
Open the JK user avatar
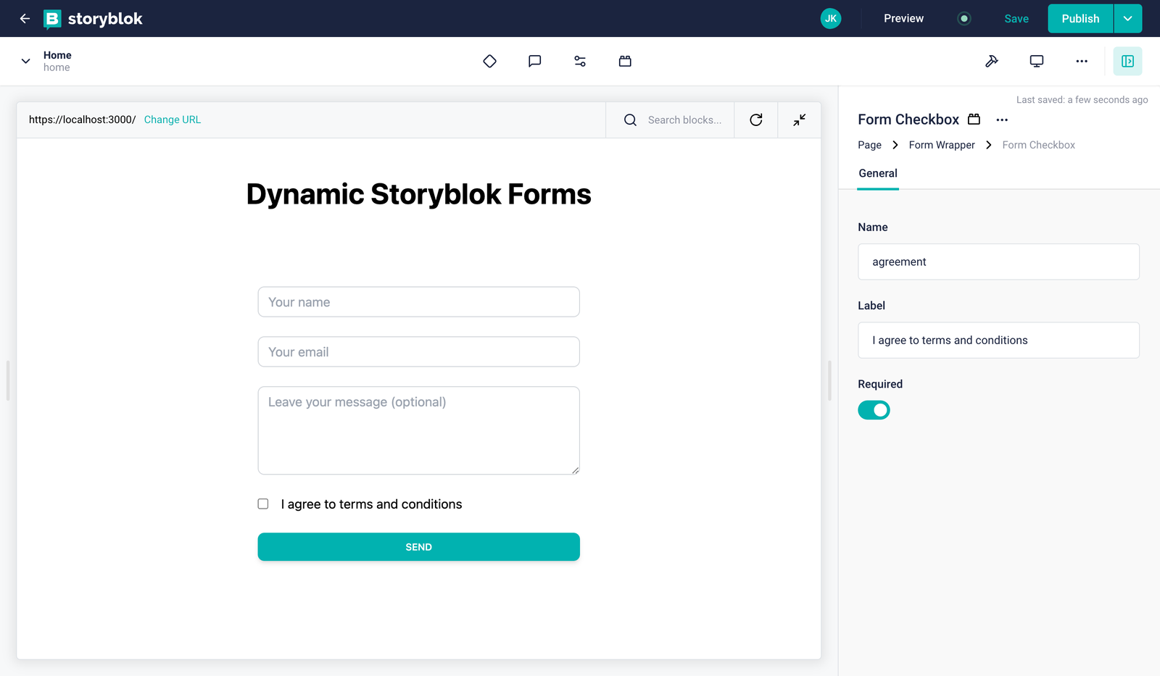831,19
